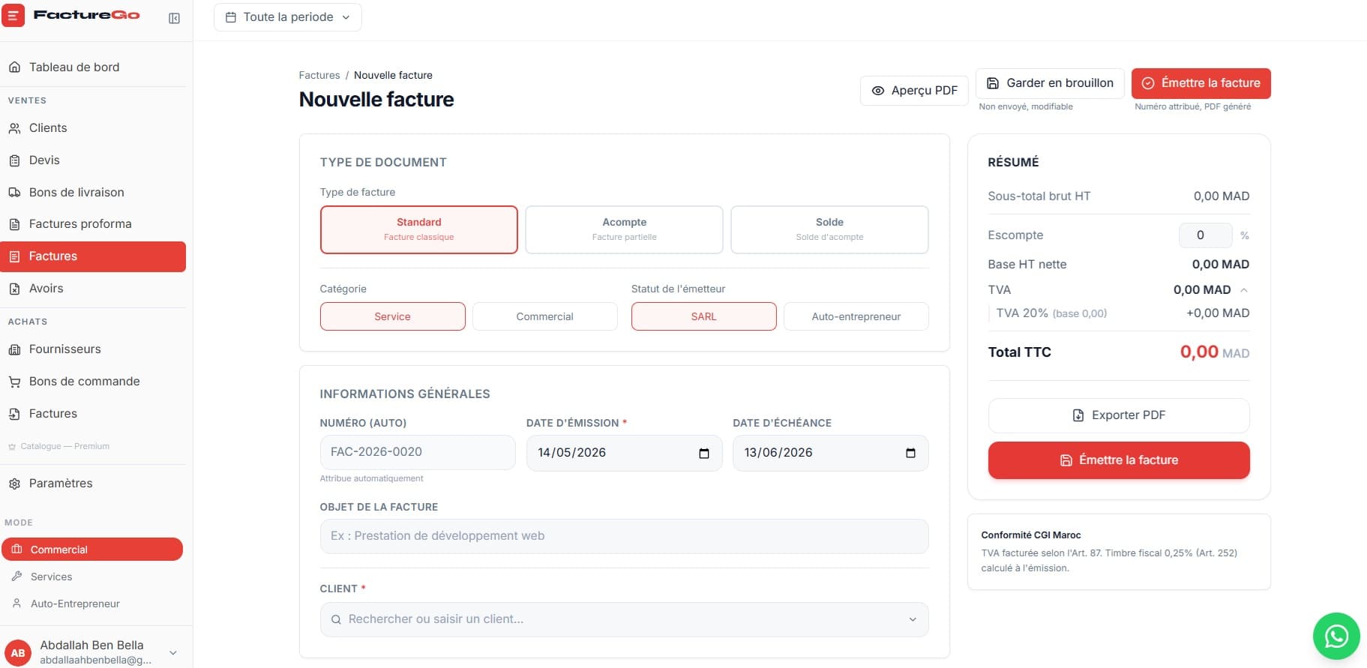Image resolution: width=1367 pixels, height=668 pixels.
Task: Click the Devis document icon
Action: click(x=14, y=160)
